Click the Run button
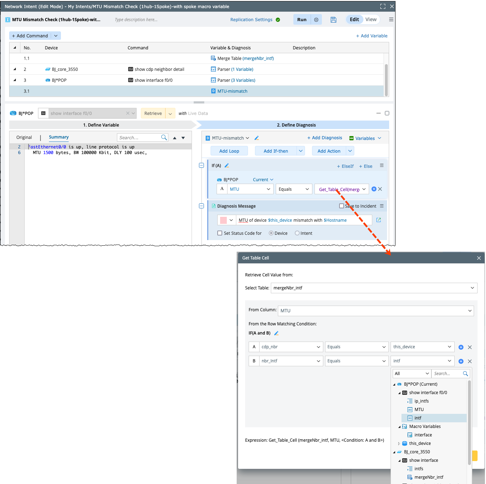This screenshot has height=484, width=486. (x=302, y=20)
